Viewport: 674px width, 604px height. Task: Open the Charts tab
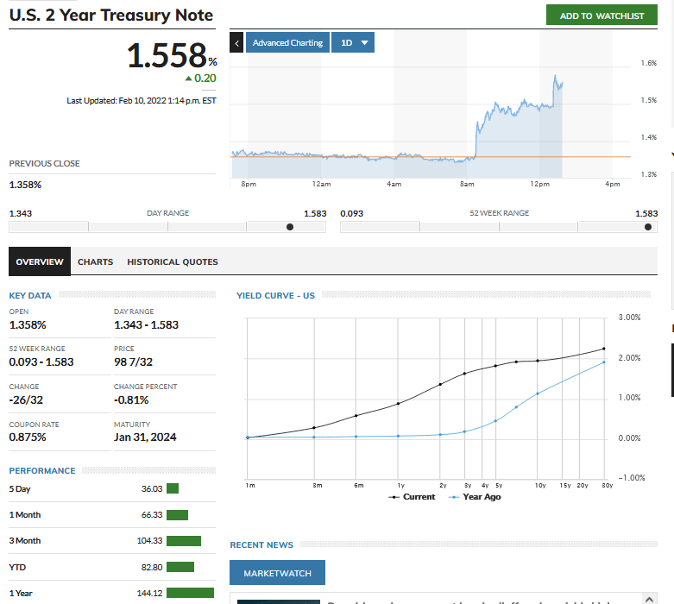96,261
